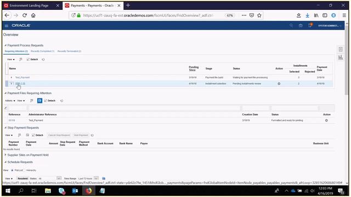Collapse Payment Files Requiring Attention section
The image size is (351, 197).
[5, 93]
